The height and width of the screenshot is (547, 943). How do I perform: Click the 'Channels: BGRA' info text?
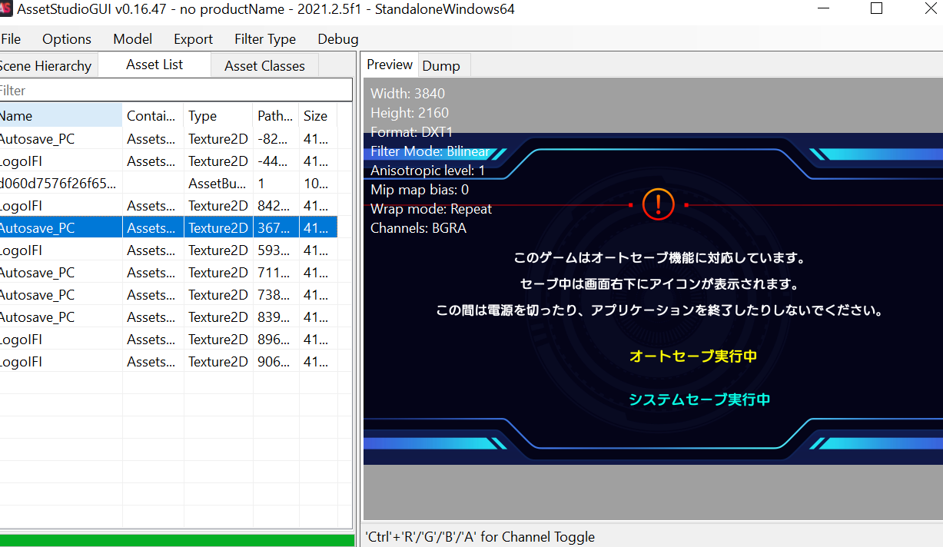418,228
